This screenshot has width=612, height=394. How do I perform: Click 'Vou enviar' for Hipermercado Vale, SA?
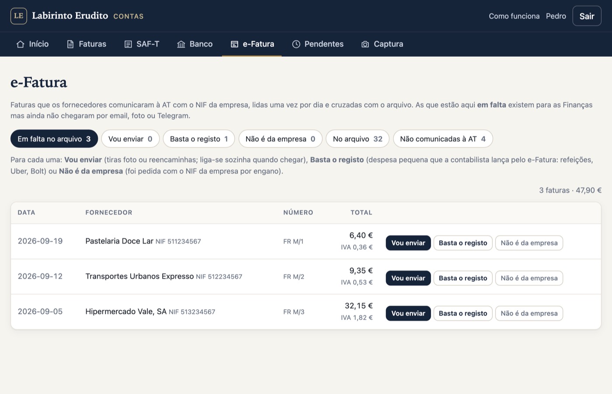click(408, 314)
